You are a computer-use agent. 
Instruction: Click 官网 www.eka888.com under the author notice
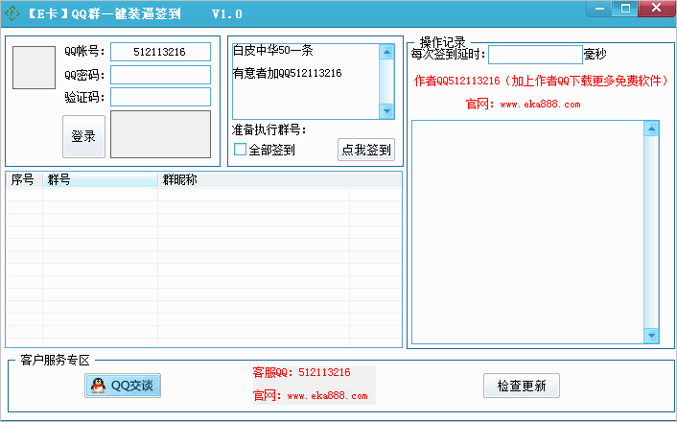523,105
